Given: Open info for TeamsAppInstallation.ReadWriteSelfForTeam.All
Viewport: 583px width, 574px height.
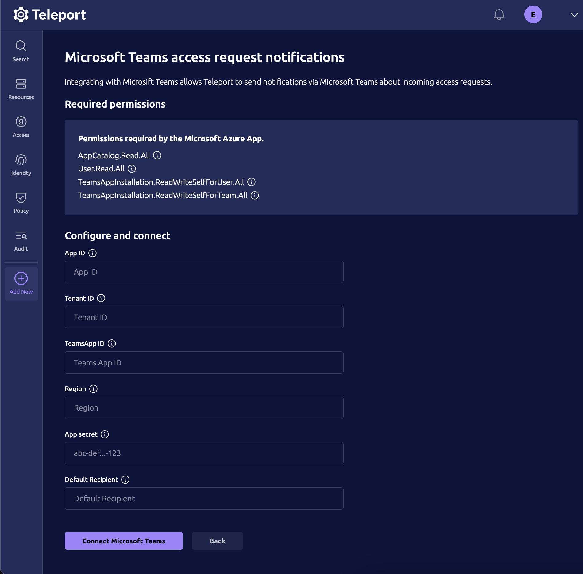Looking at the screenshot, I should (255, 195).
